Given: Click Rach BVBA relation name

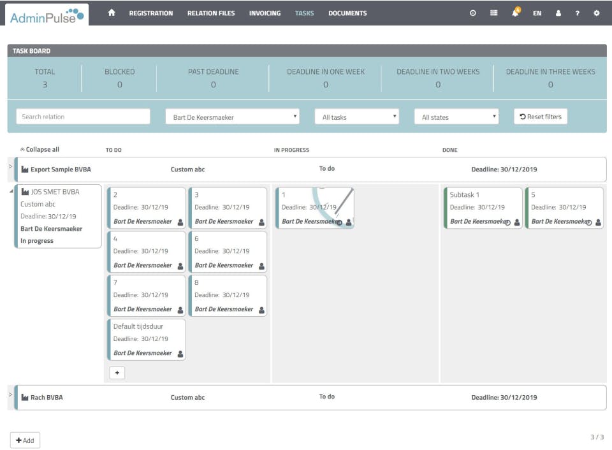Looking at the screenshot, I should [x=47, y=397].
